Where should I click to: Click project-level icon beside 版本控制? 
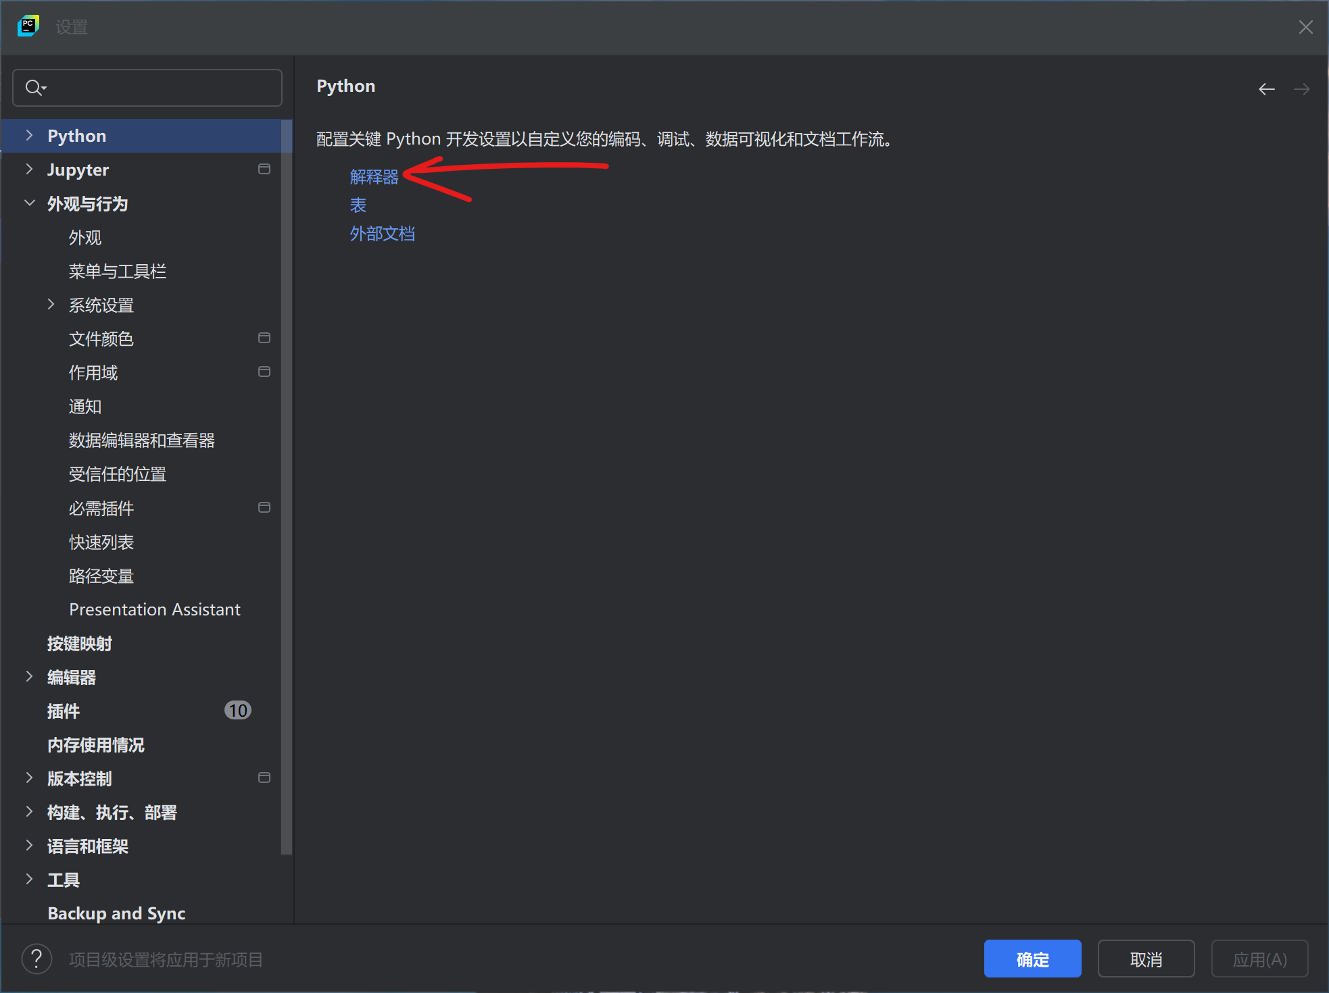pos(264,778)
